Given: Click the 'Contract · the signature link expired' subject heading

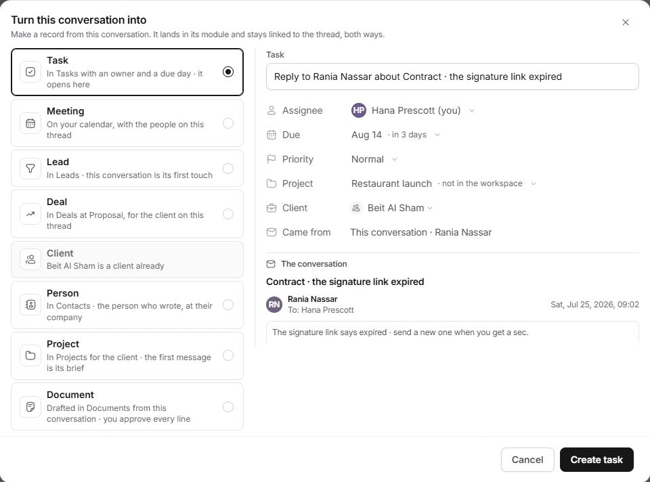Looking at the screenshot, I should coord(345,282).
